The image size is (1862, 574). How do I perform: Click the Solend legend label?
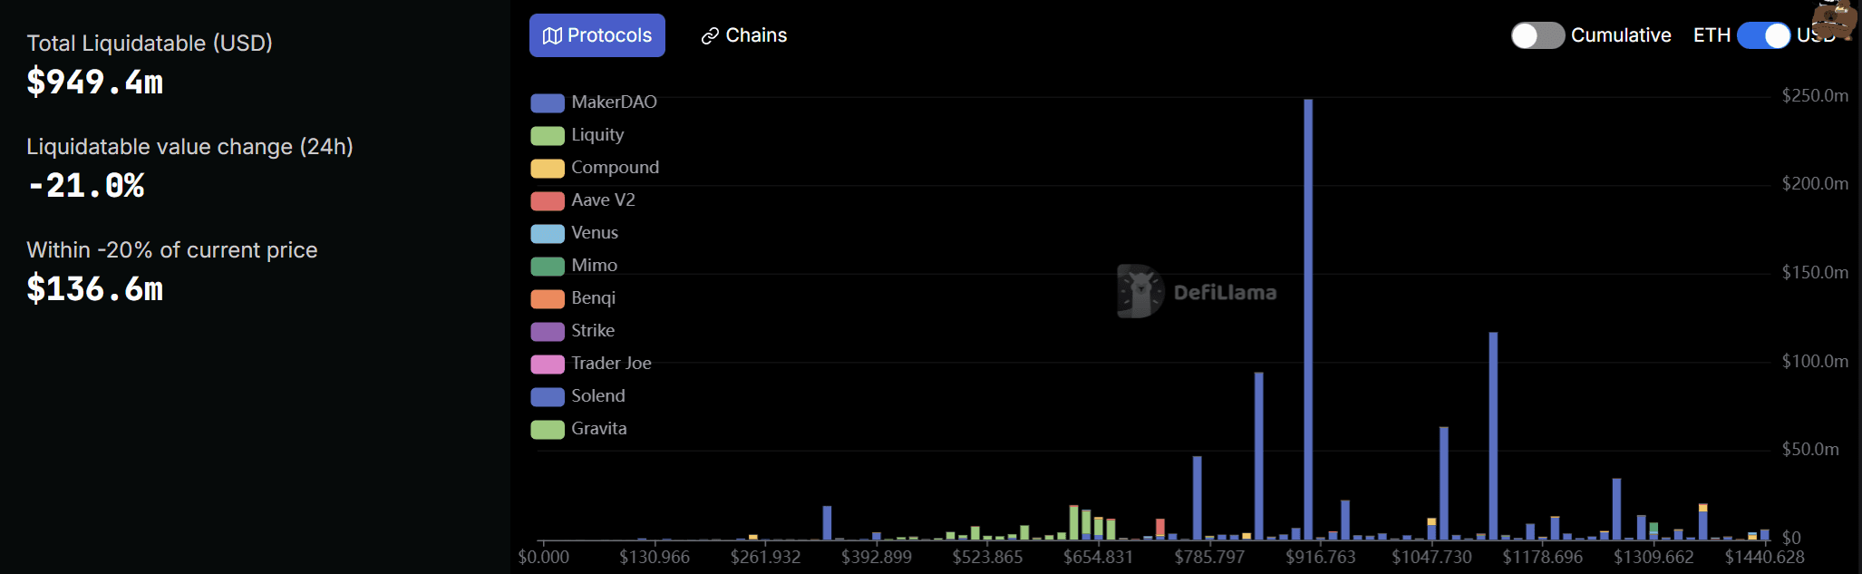click(598, 396)
